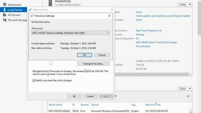Click Daylight Saving Time ends notice text
Viewport: 201px width, 113px height.
pyautogui.click(x=70, y=73)
